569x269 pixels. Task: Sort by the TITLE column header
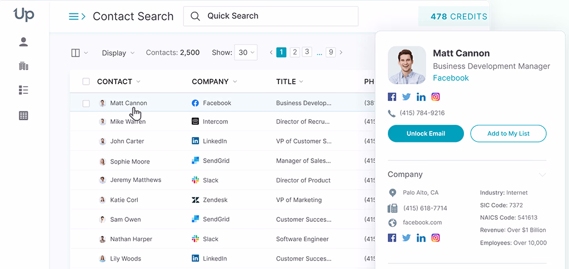[x=290, y=82]
